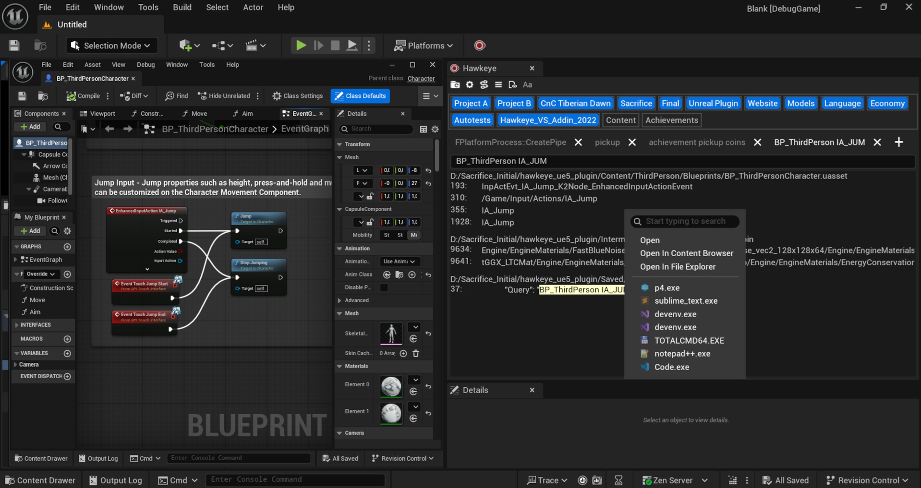Screen dimensions: 921x488
Task: Click the file search icon in Hawkeye toolbar
Action: coord(512,85)
